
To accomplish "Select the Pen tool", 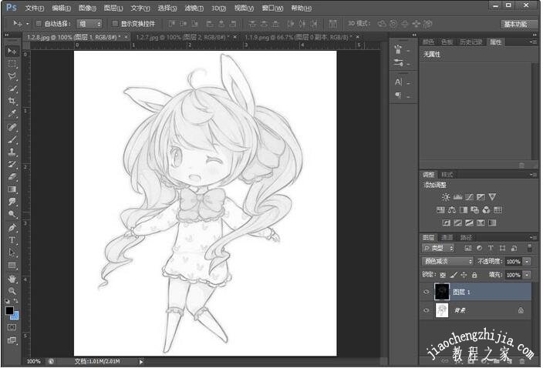I will coord(12,228).
